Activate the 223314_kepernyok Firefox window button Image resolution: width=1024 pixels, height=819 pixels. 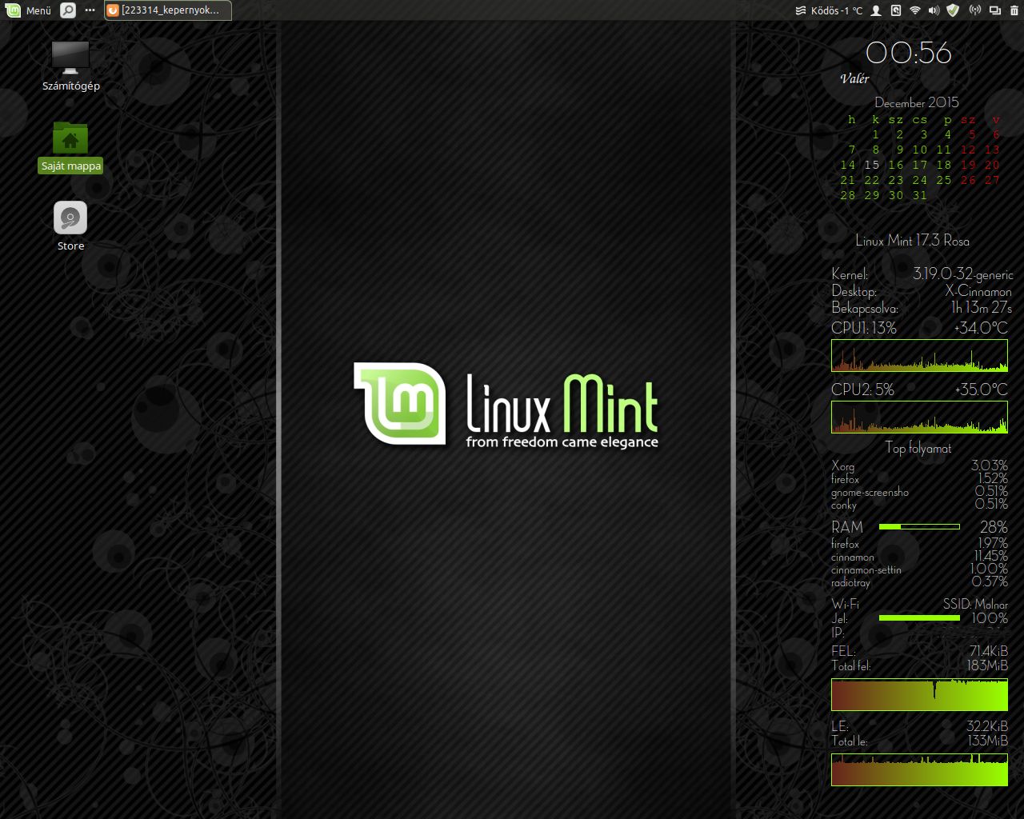click(168, 10)
